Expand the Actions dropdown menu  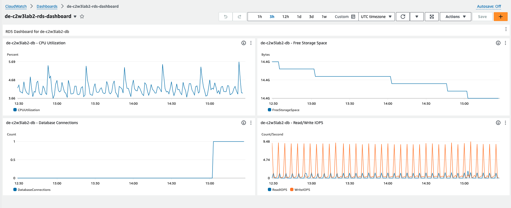[x=455, y=17]
